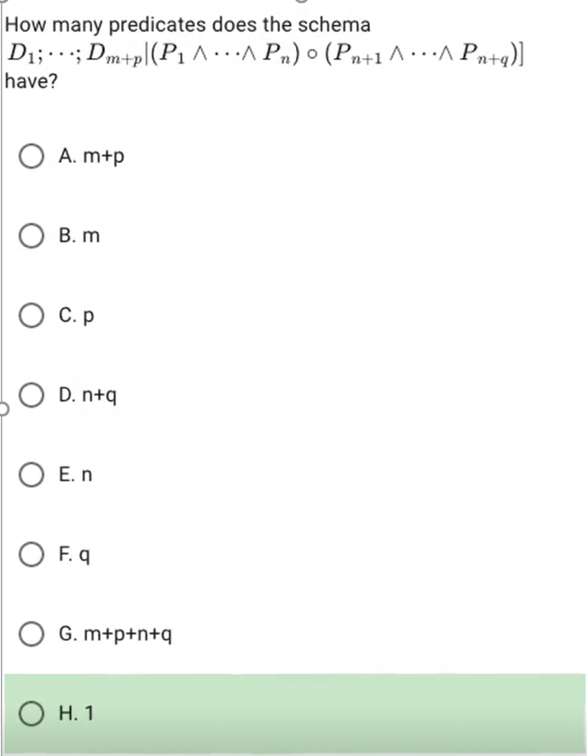Viewport: 587px width, 756px height.
Task: Click the question text about predicates
Action: tap(188, 24)
